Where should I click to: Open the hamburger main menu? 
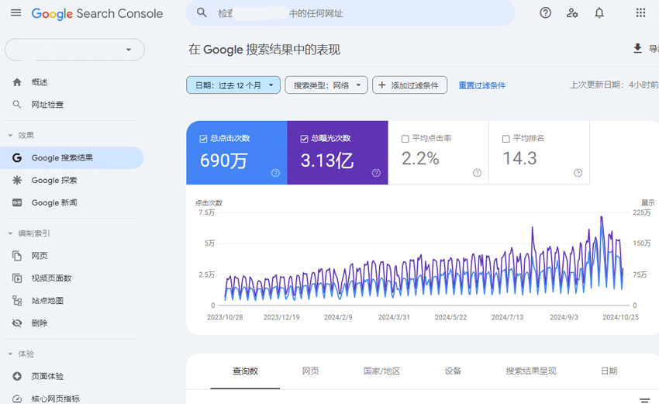[16, 13]
